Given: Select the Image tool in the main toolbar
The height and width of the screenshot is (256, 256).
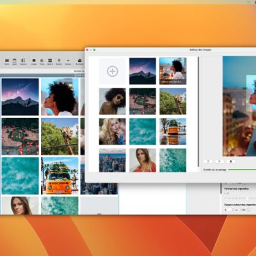Looking at the screenshot, I should tap(34, 61).
